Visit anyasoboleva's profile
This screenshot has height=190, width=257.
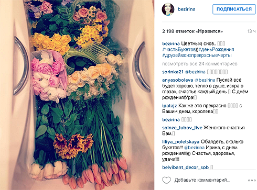click(x=178, y=80)
